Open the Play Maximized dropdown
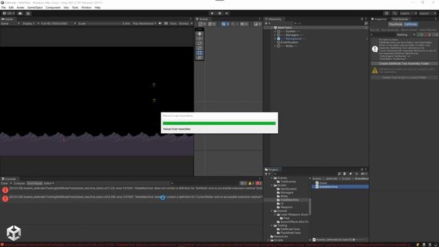This screenshot has height=247, width=439. pos(144,23)
